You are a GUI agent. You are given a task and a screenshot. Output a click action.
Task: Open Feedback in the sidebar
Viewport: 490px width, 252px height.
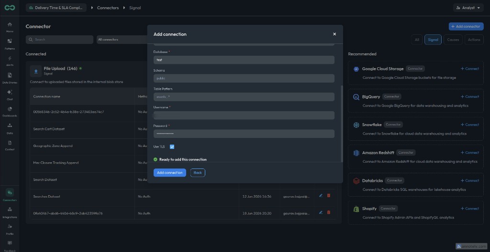[10, 246]
